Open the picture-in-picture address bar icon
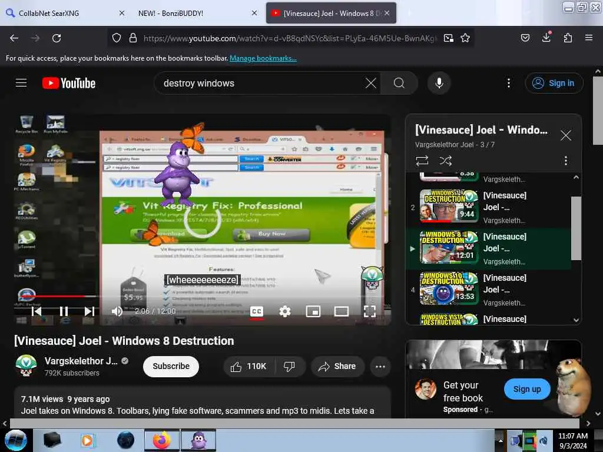 coord(448,38)
